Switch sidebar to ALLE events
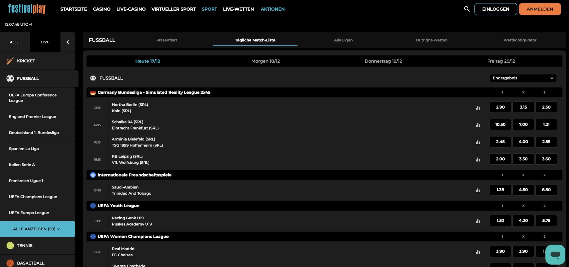Viewport: 569px width, 267px height. point(14,42)
